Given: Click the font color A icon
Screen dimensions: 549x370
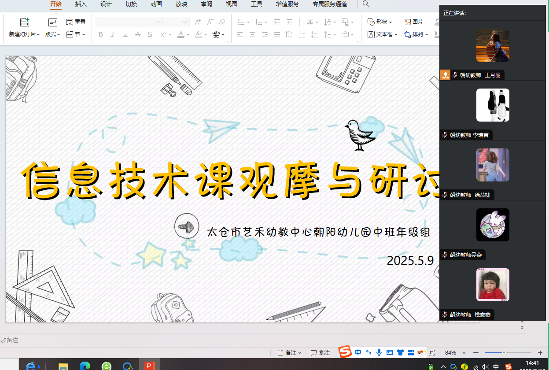Looking at the screenshot, I should point(181,34).
